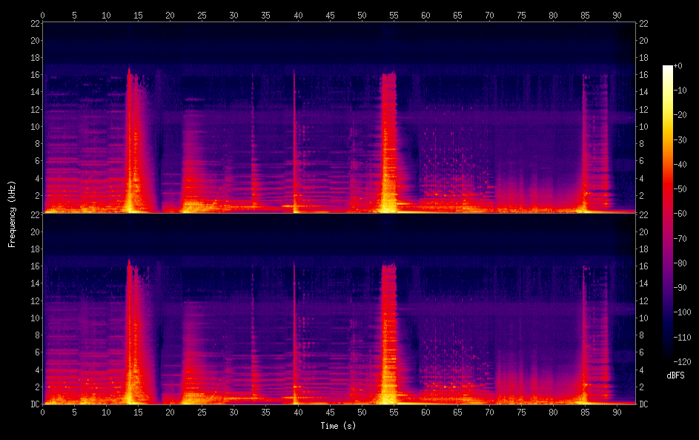Screen dimensions: 699x440
Task: Click the 55 tick on the top time axis
Action: 394,15
